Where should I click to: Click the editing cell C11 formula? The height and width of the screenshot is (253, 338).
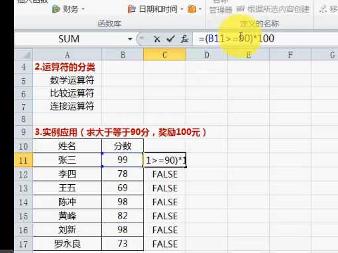tap(165, 160)
